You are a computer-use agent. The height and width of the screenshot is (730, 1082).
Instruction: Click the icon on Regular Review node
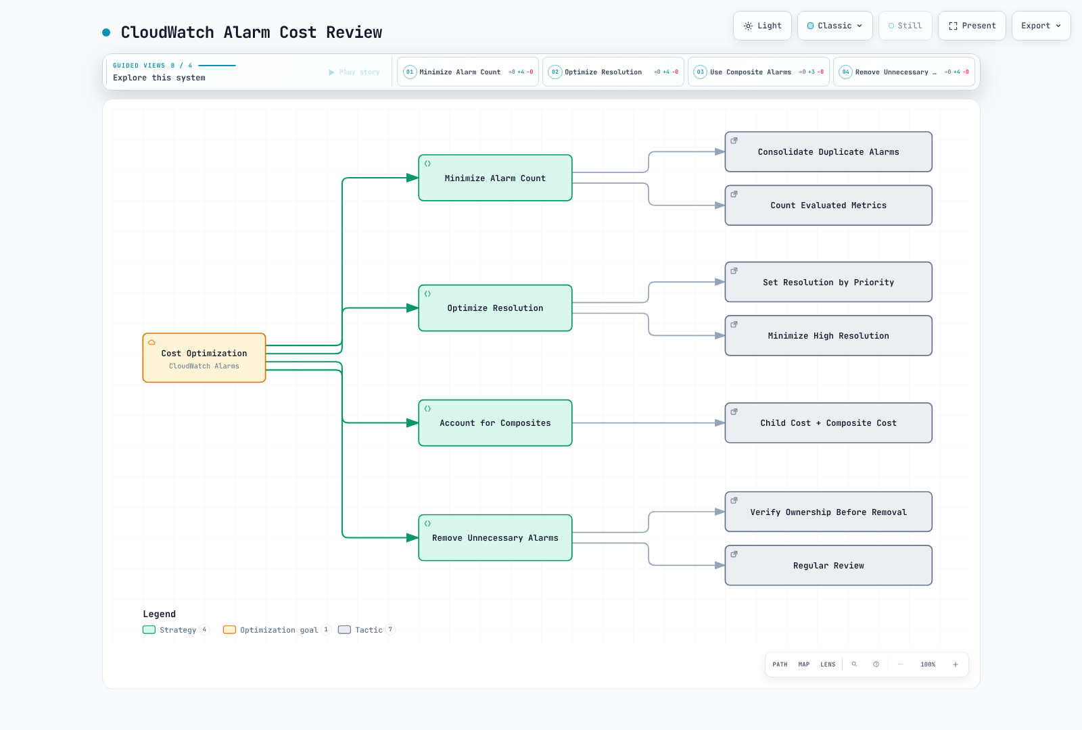point(734,554)
